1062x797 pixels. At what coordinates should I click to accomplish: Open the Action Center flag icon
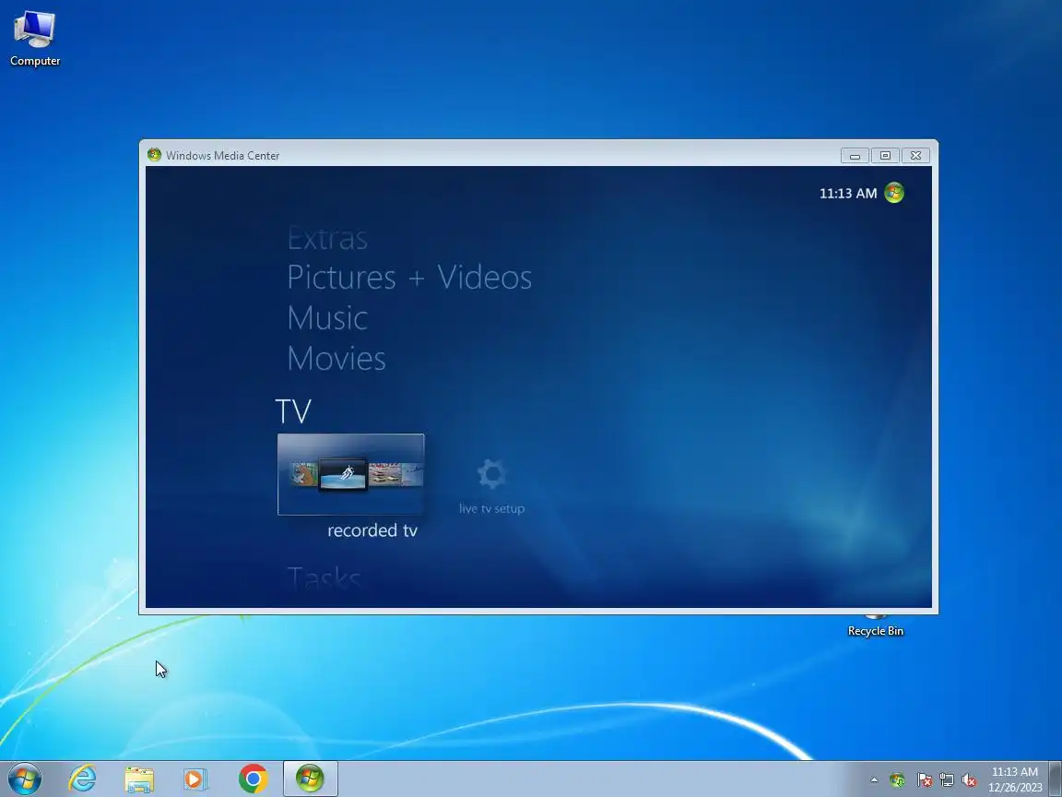pyautogui.click(x=924, y=780)
